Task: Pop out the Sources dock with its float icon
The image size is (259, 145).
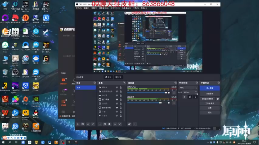Action: (x=124, y=83)
